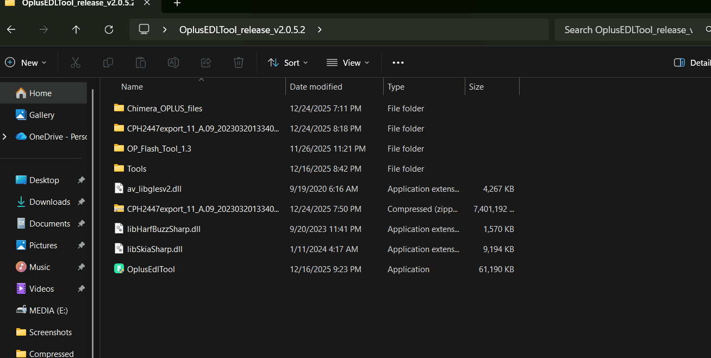Click the Rename icon in toolbar
The image size is (711, 358).
[x=173, y=62]
